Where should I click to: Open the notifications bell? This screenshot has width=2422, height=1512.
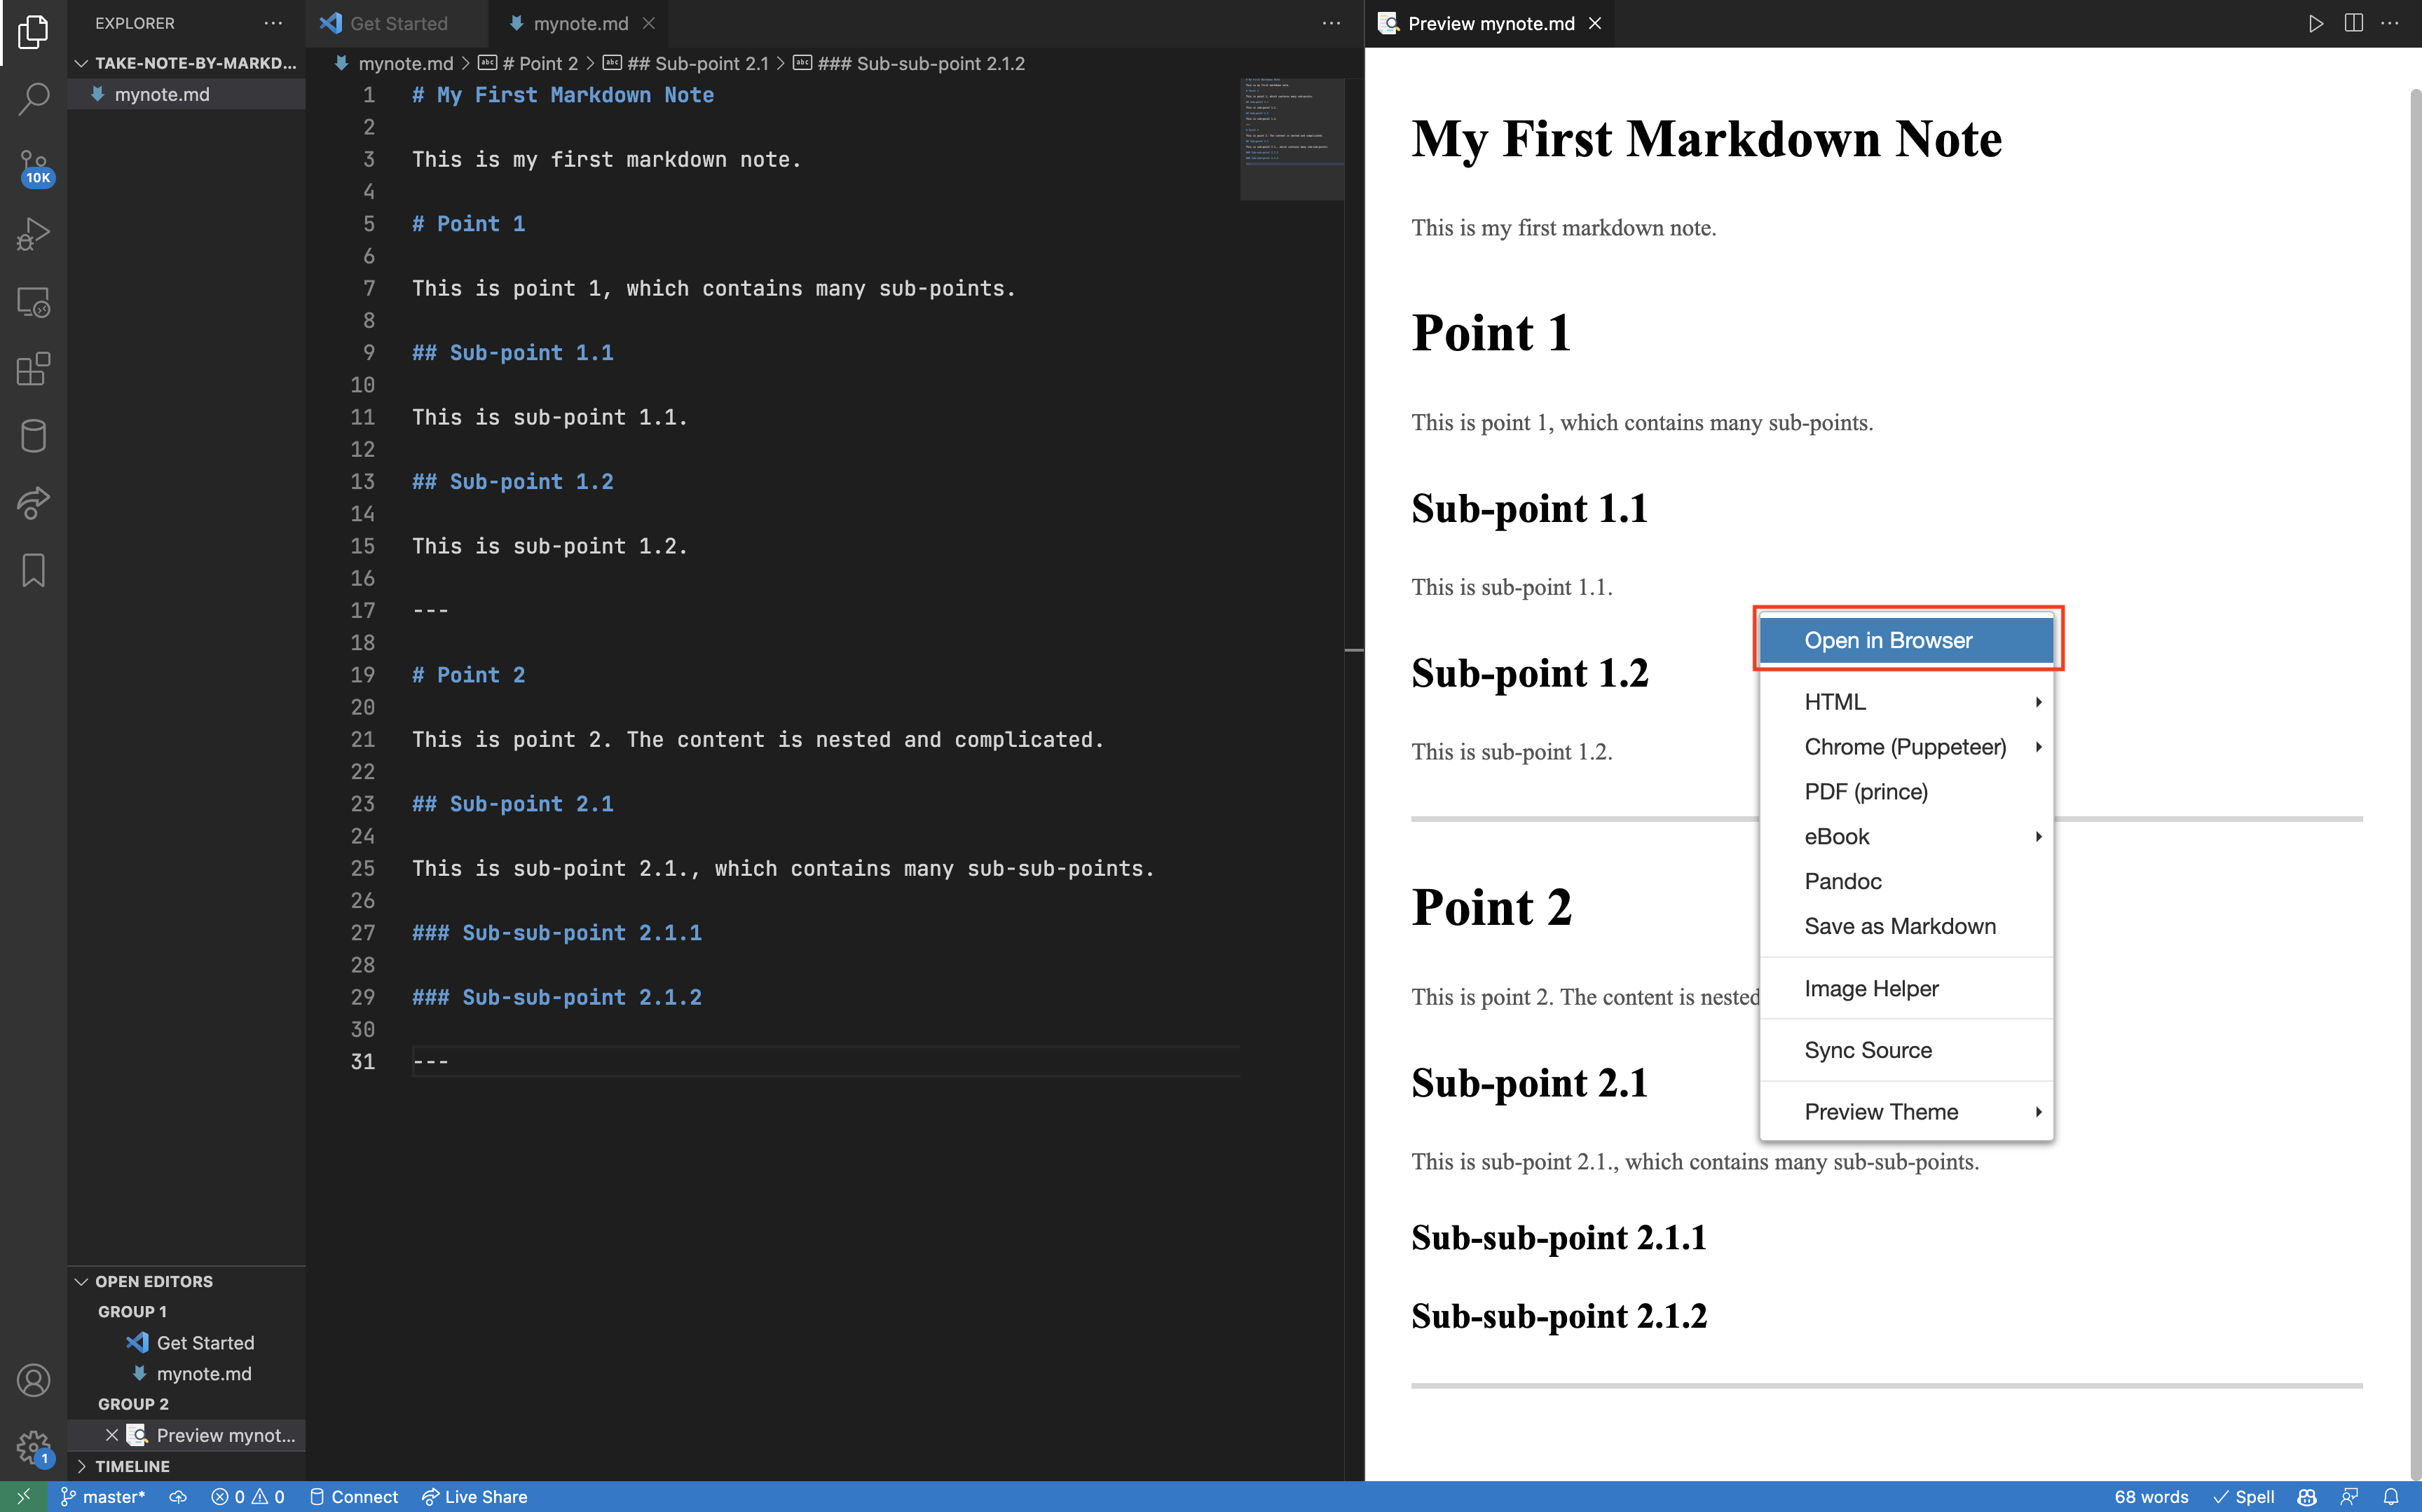(2391, 1497)
